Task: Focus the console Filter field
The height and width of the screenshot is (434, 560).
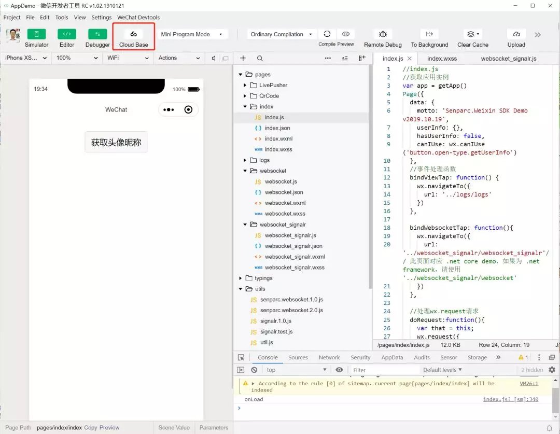Action: coord(384,370)
